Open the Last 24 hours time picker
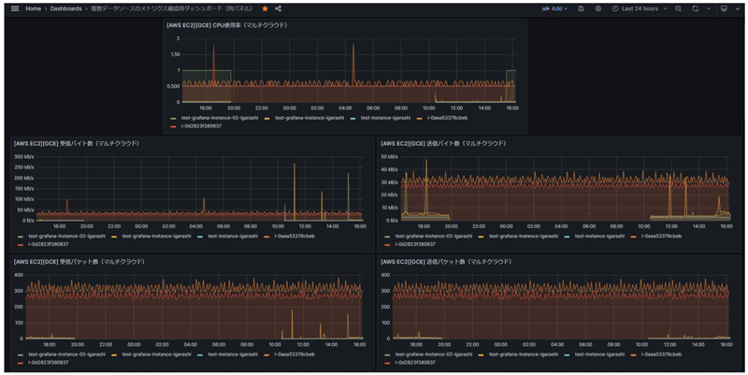 (640, 8)
